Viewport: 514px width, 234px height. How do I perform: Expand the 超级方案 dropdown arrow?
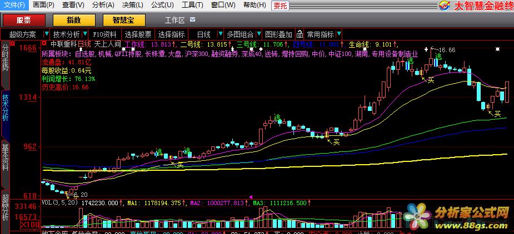pyautogui.click(x=47, y=34)
